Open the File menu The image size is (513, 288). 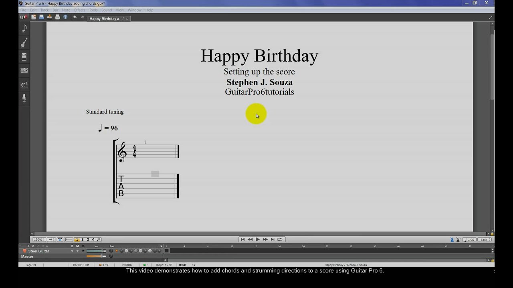pos(23,10)
